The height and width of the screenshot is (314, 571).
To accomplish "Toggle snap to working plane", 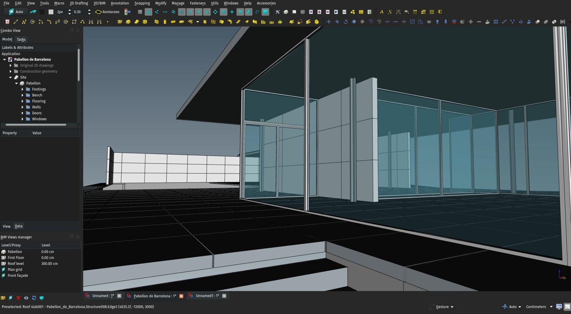I will (265, 12).
